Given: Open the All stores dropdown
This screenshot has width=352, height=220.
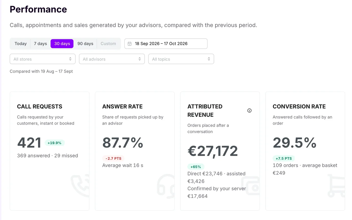Looking at the screenshot, I should coord(42,59).
